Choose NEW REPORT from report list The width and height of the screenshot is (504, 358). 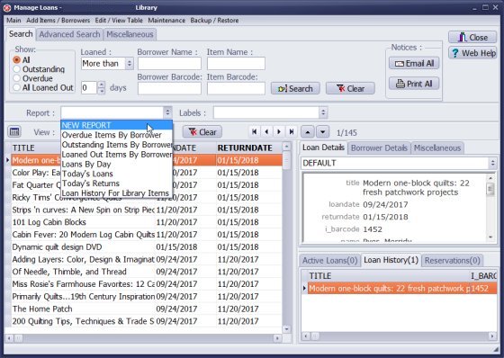pyautogui.click(x=117, y=125)
